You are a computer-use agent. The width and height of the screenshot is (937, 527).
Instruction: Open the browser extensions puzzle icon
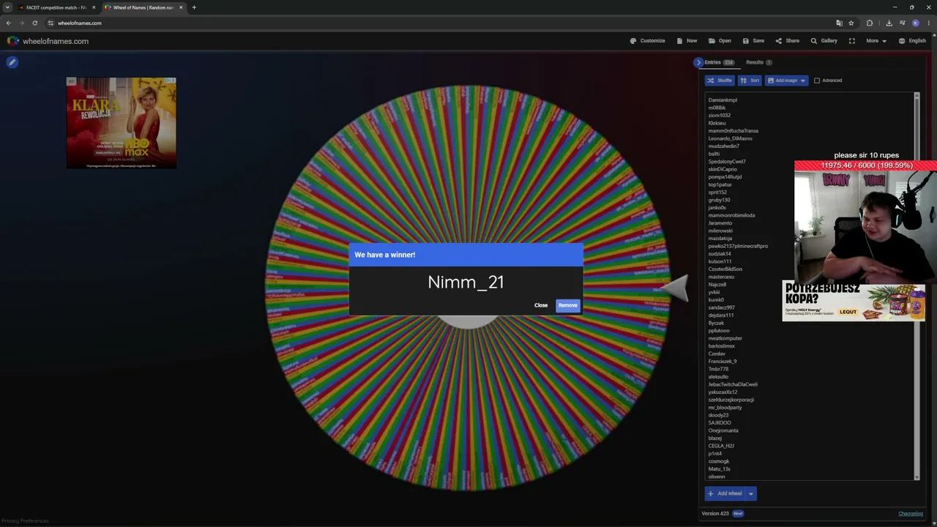pos(870,23)
